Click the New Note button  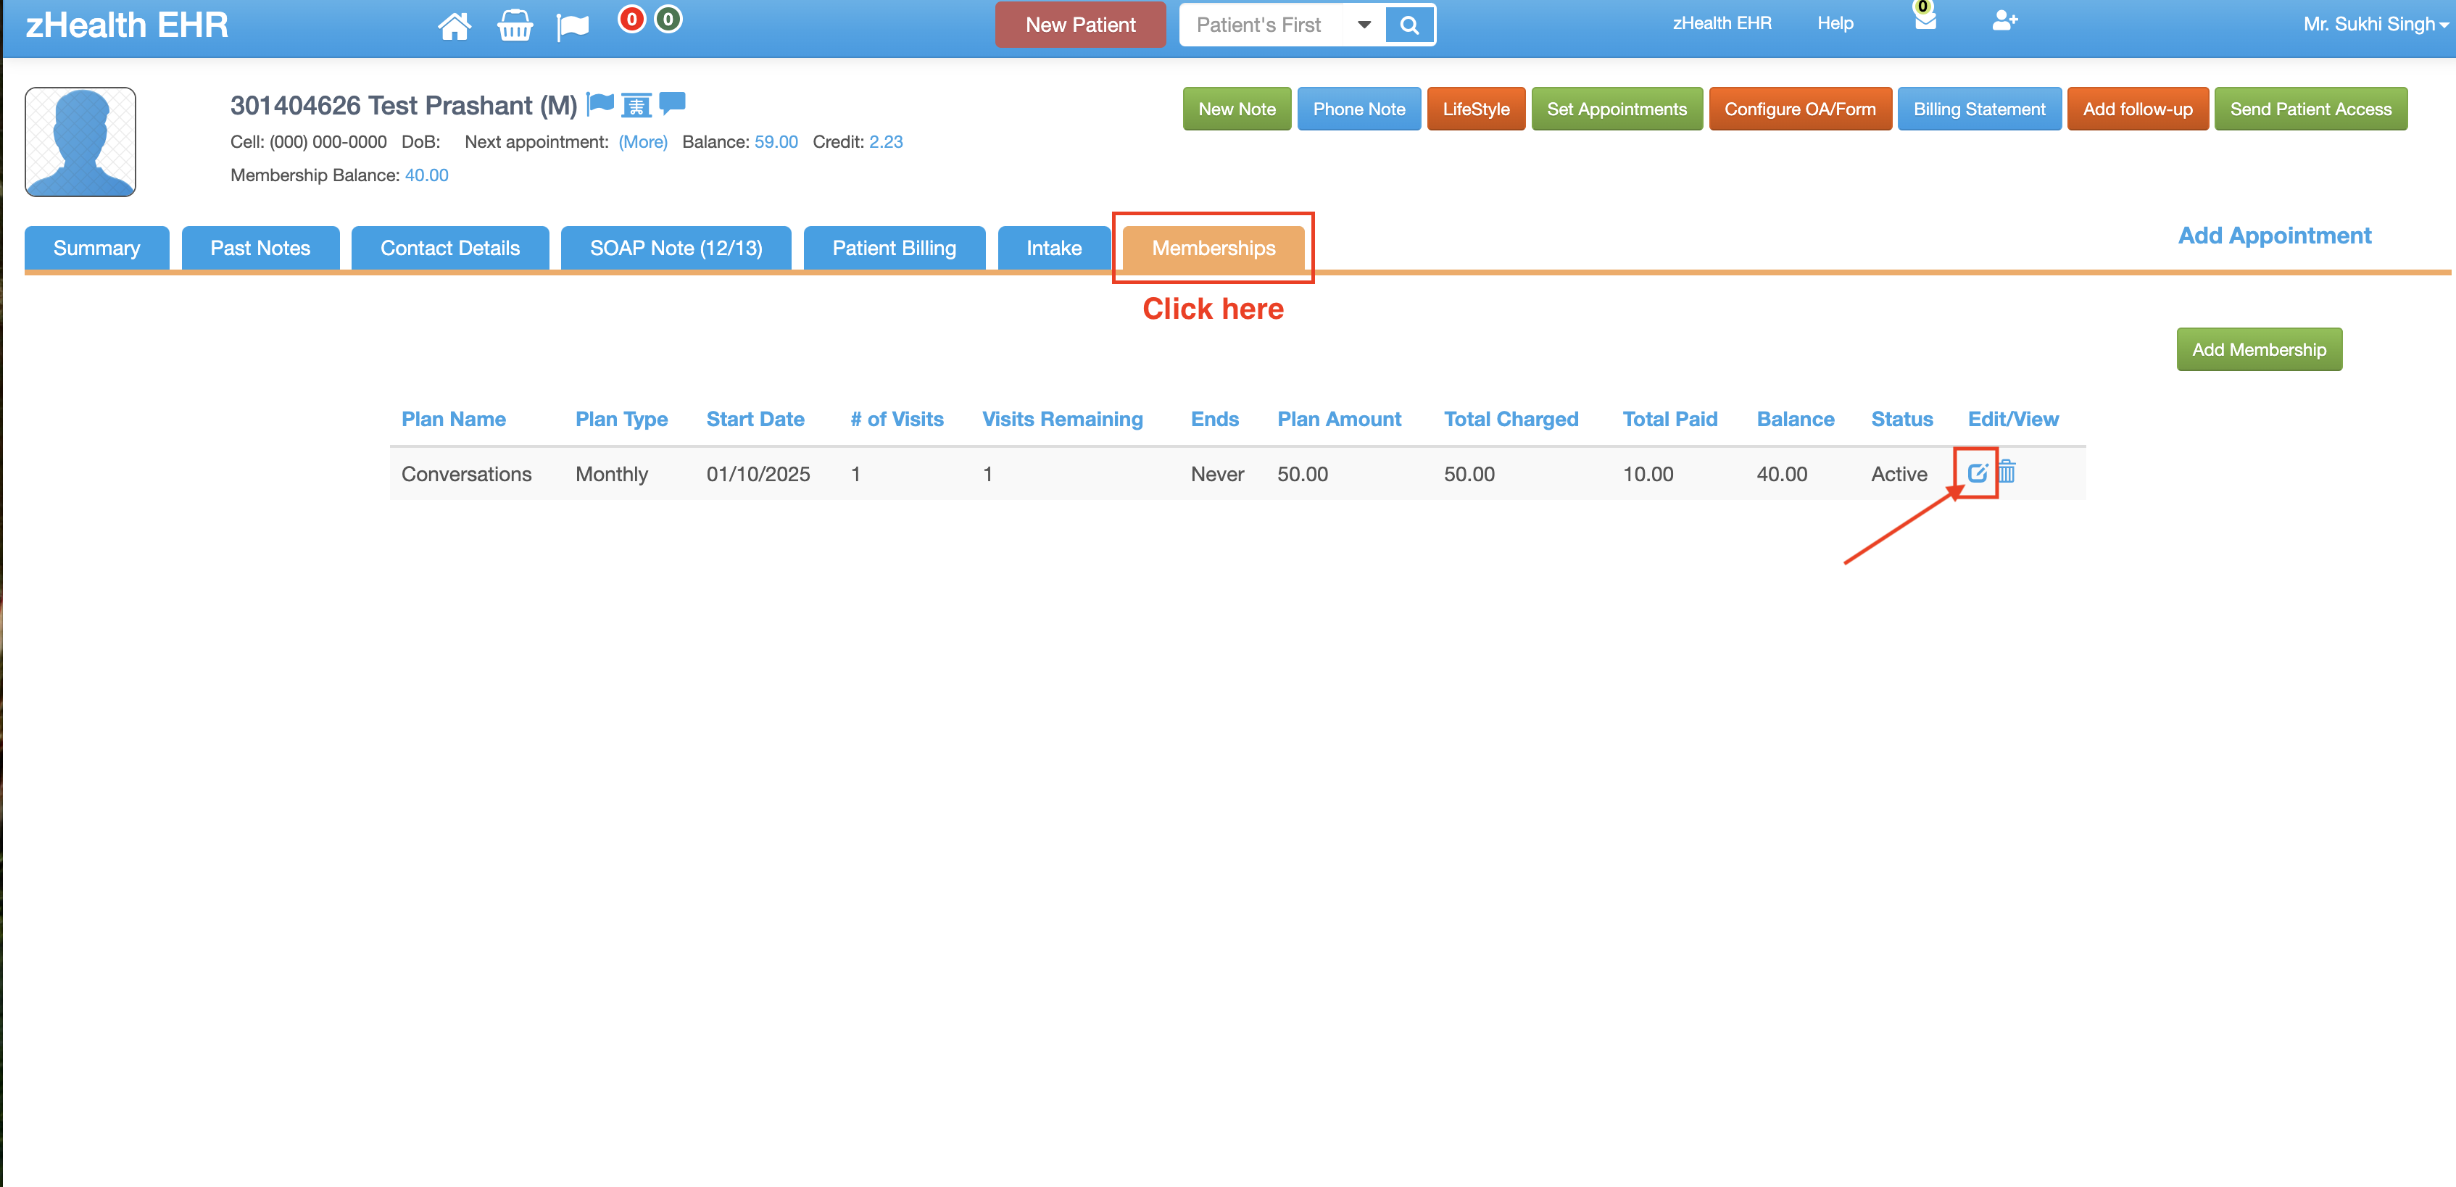tap(1237, 109)
